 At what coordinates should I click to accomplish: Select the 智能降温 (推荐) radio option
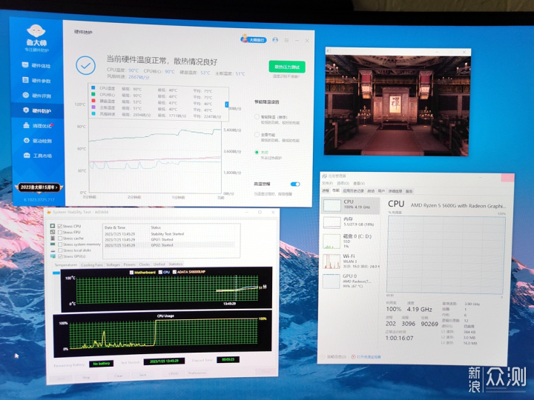tap(257, 117)
